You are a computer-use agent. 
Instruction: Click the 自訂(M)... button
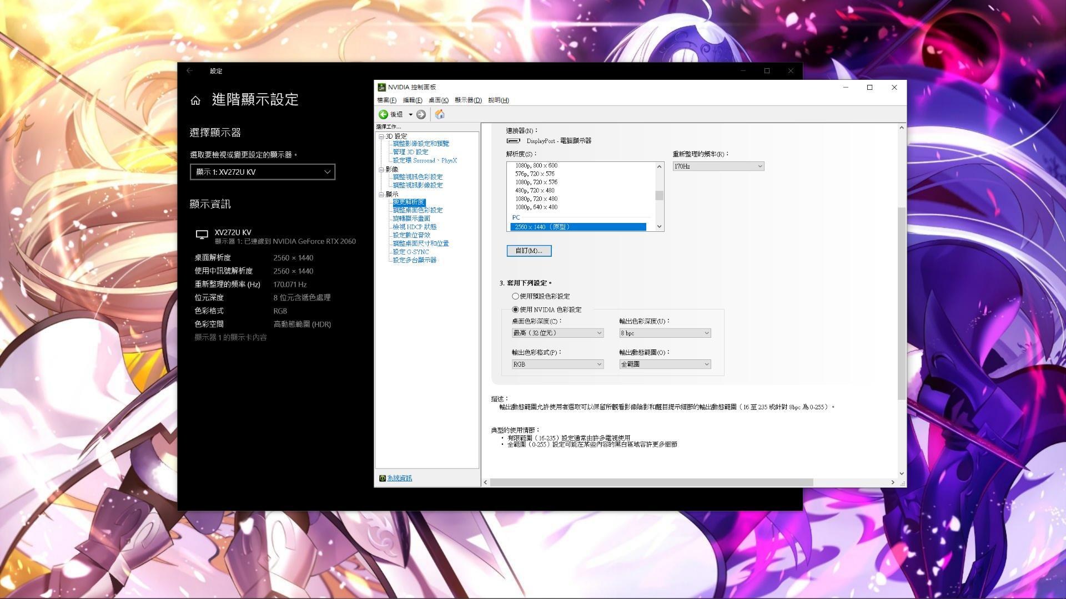pyautogui.click(x=529, y=251)
